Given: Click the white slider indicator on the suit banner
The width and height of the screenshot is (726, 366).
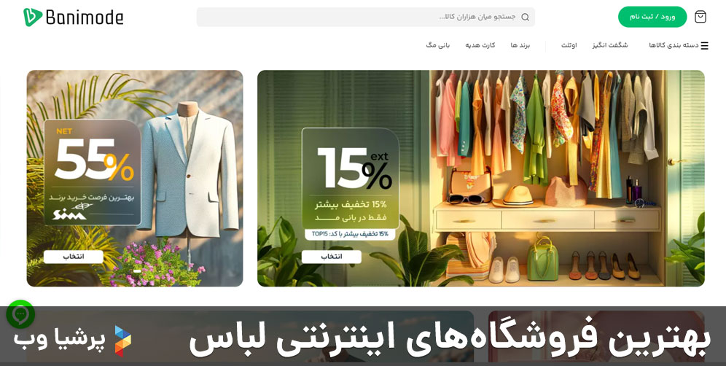Looking at the screenshot, I should 137,271.
